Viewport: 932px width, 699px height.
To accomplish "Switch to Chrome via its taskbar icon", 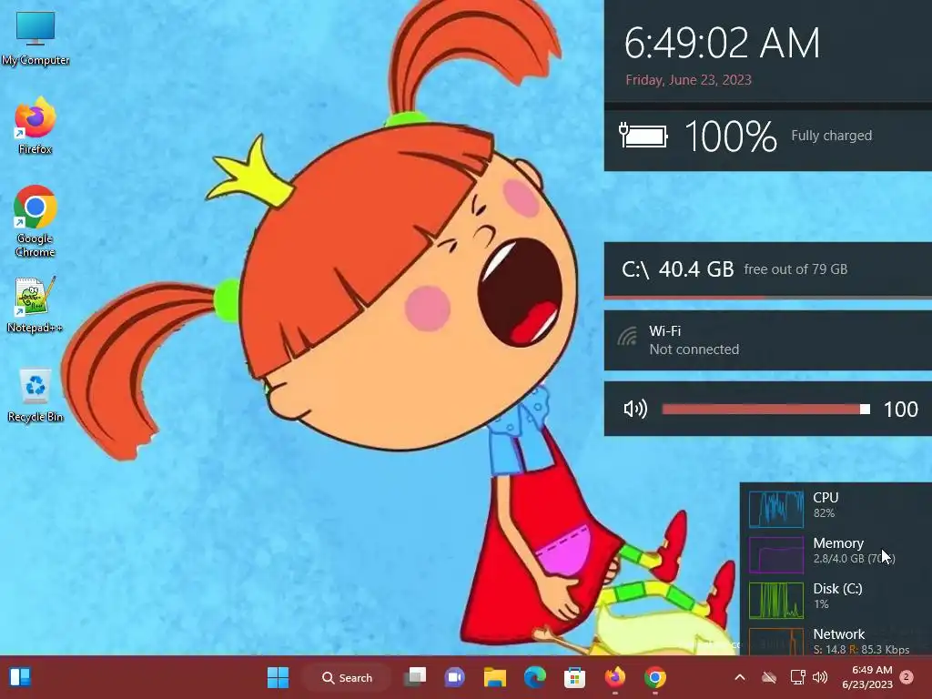I will coord(655,677).
